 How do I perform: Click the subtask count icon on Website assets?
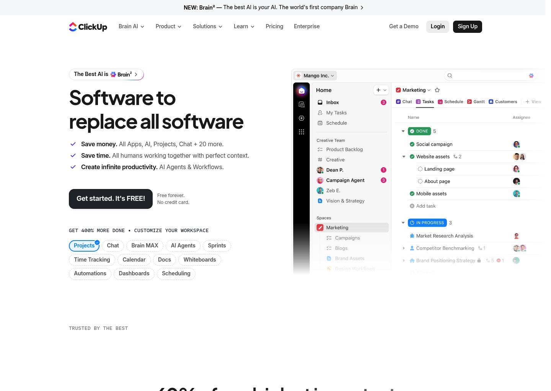[x=455, y=157]
